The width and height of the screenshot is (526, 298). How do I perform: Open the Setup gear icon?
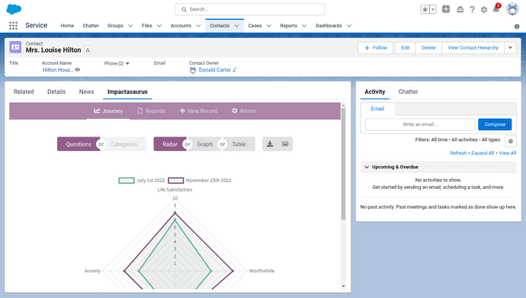tap(484, 9)
